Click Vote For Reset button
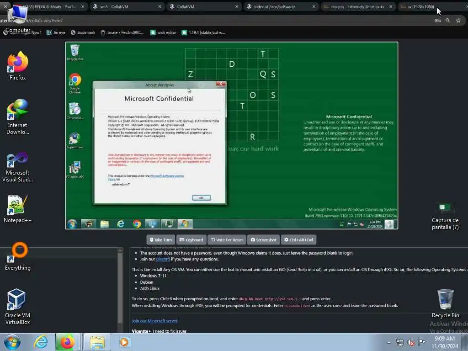 (x=227, y=239)
